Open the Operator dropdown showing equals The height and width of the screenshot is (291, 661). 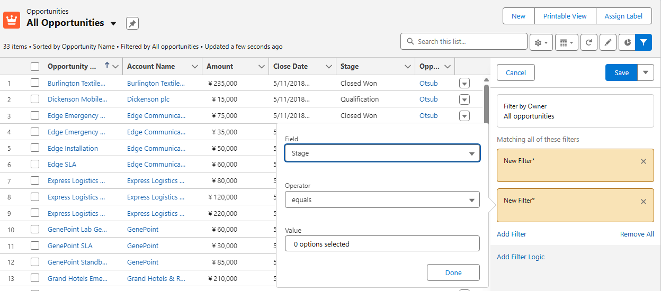[x=382, y=200]
